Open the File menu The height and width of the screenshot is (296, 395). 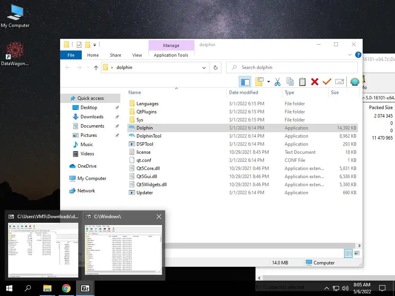[x=71, y=55]
